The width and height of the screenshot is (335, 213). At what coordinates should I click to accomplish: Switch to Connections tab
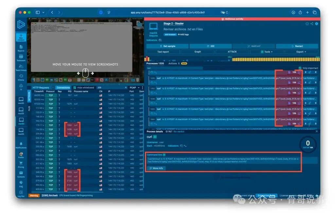[63, 87]
